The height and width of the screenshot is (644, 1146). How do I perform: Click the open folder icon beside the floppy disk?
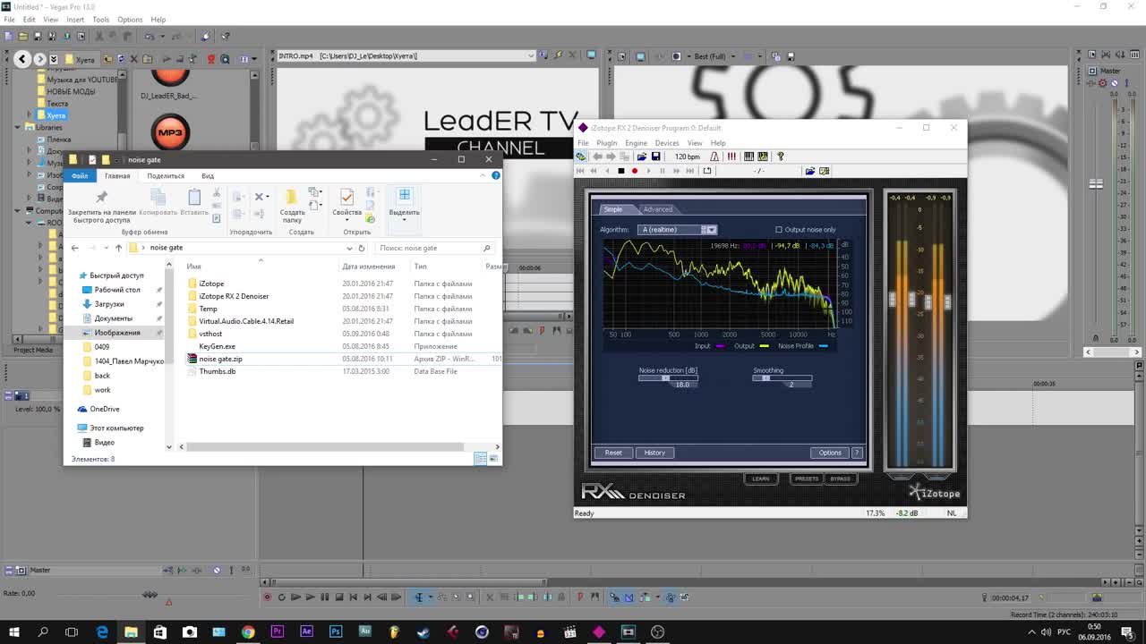[641, 157]
